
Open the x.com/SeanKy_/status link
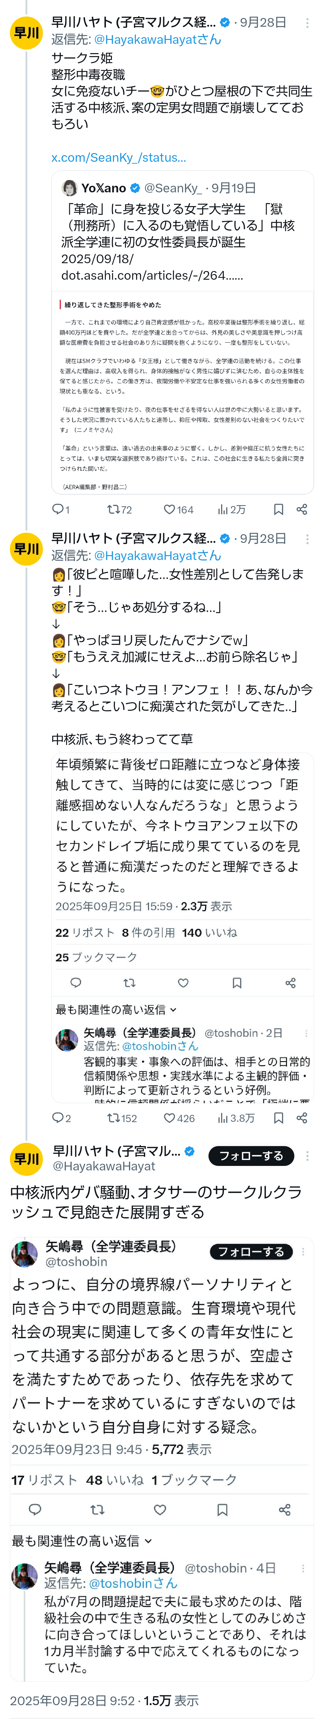click(x=119, y=158)
